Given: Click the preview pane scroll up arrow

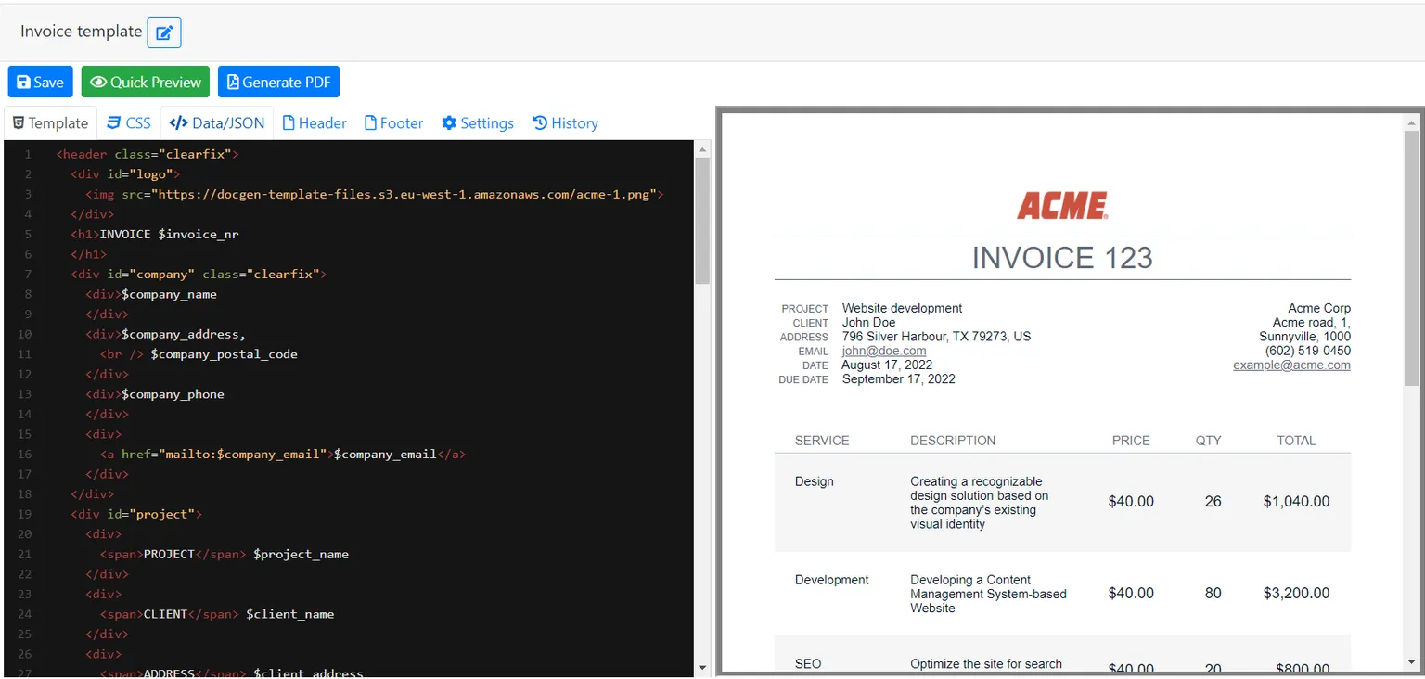Looking at the screenshot, I should pyautogui.click(x=1412, y=122).
